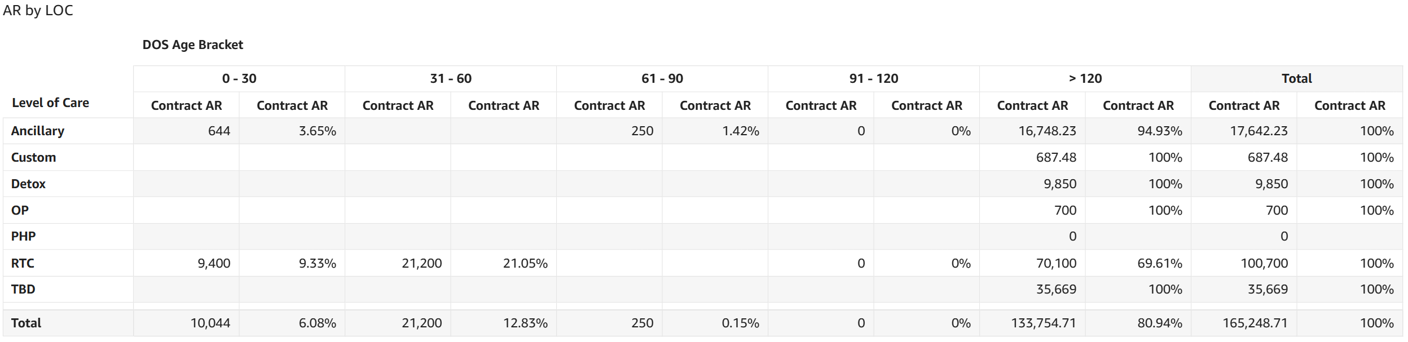Click the "AR by LOC" visual title
The width and height of the screenshot is (1408, 342).
point(38,11)
